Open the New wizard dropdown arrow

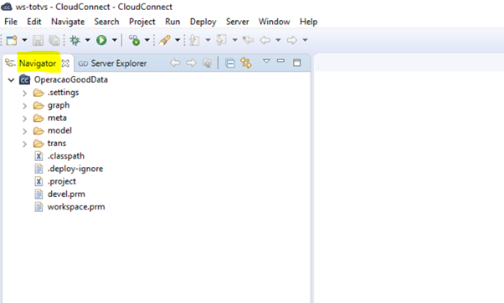tap(24, 40)
